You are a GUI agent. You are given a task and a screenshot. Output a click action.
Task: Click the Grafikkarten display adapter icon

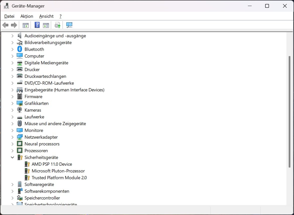(x=20, y=103)
